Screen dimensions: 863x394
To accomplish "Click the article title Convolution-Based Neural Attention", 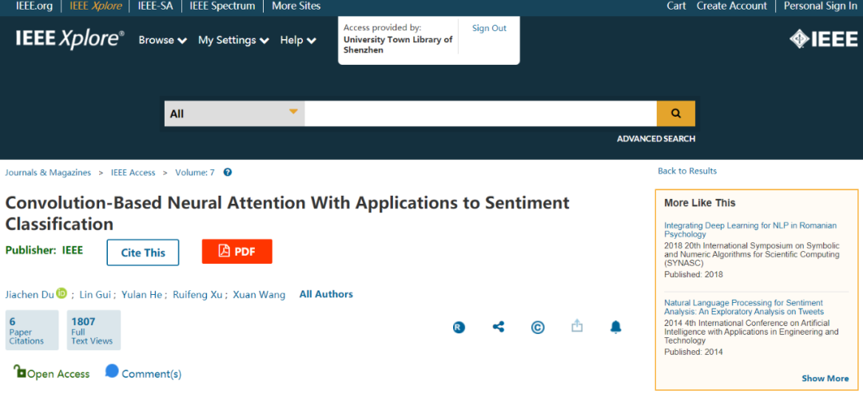I will [288, 213].
